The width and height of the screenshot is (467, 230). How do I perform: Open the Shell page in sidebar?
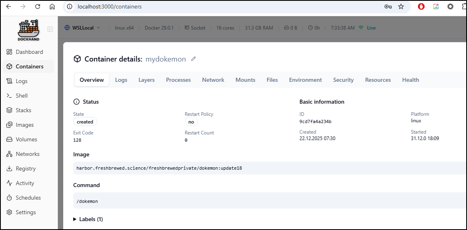tap(21, 96)
